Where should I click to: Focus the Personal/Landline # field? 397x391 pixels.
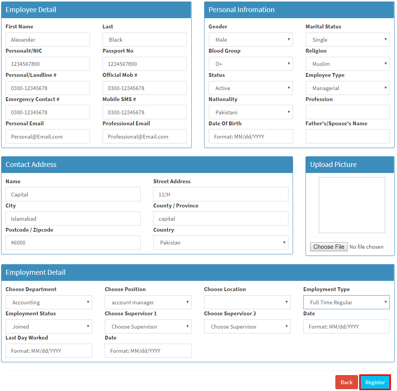[48, 88]
